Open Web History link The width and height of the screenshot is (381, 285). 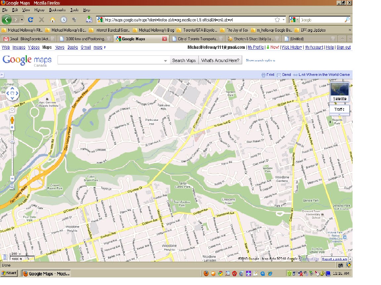tap(292, 47)
